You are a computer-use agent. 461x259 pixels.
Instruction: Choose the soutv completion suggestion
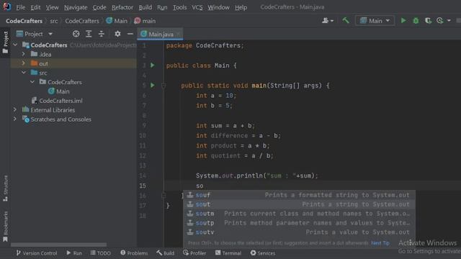point(299,232)
